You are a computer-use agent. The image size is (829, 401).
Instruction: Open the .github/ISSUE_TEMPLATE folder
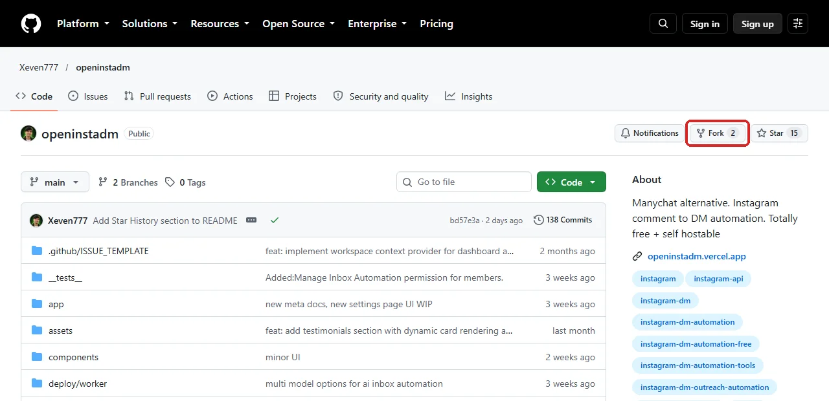click(x=98, y=251)
